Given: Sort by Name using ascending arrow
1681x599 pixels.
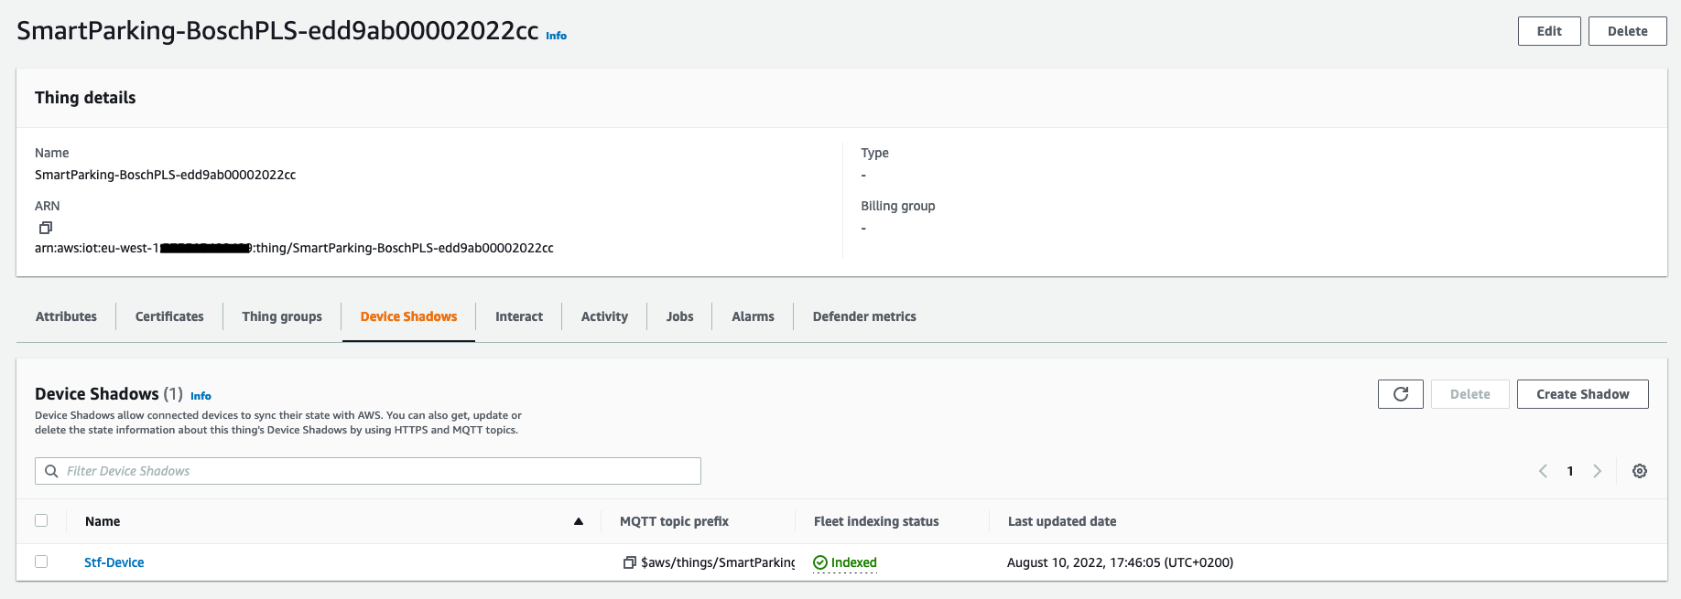Looking at the screenshot, I should 579,521.
